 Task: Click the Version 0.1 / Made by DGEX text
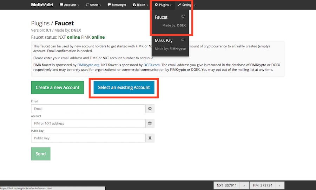pyautogui.click(x=56, y=30)
